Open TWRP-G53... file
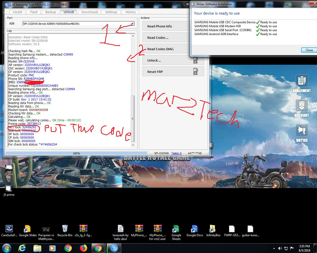 click(232, 231)
